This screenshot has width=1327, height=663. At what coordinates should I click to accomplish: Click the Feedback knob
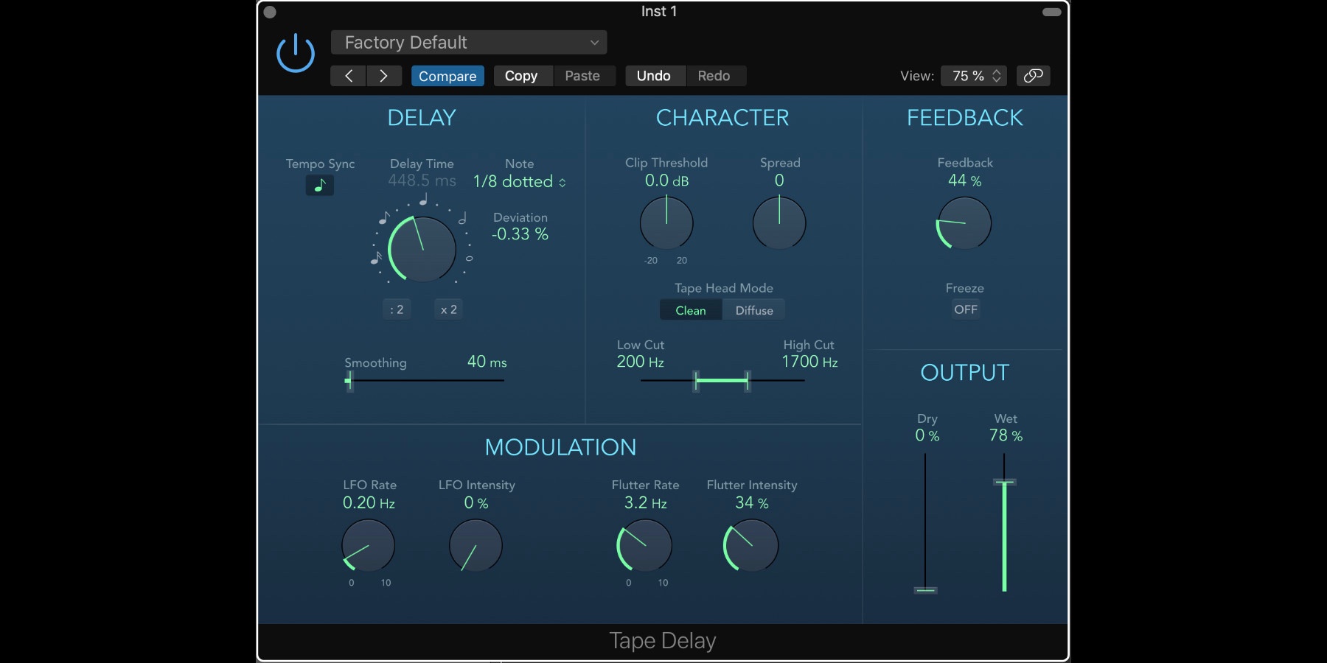[x=964, y=223]
